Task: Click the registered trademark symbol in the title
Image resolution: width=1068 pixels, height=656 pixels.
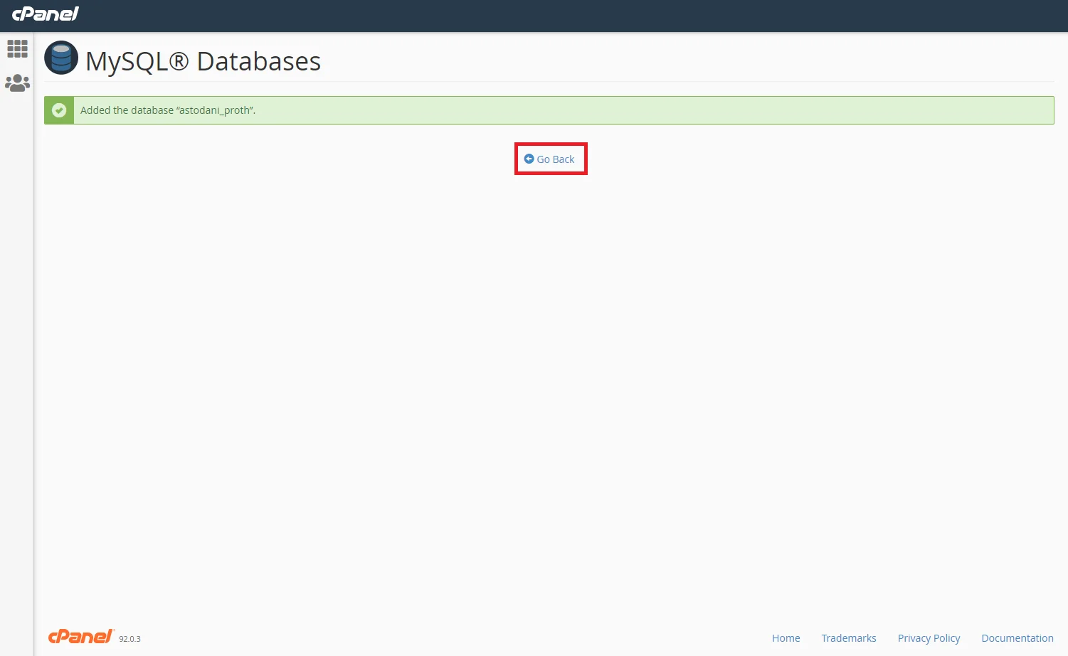Action: click(179, 61)
